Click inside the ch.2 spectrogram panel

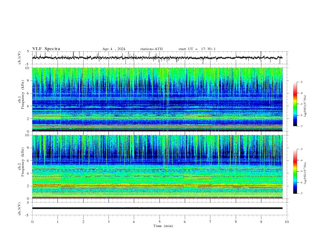(x=157, y=167)
